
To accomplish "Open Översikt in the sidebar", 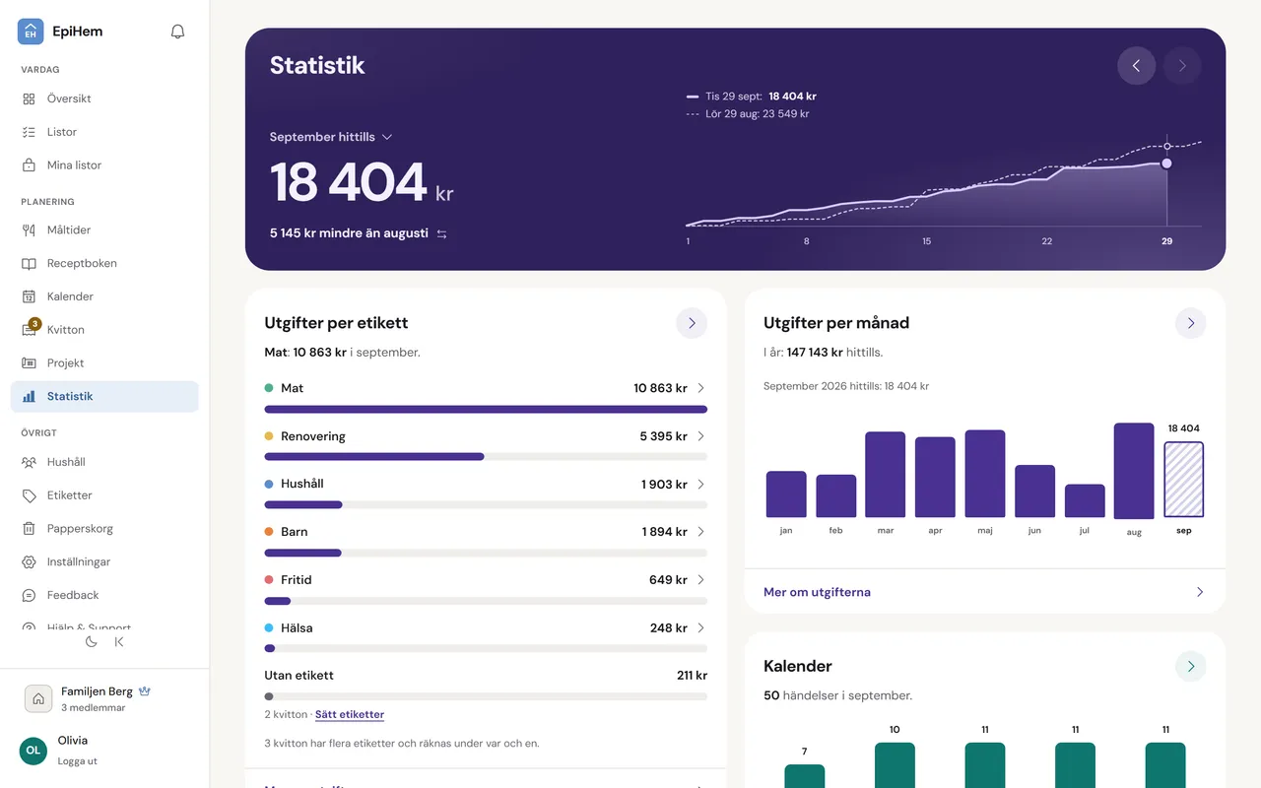I will (104, 98).
